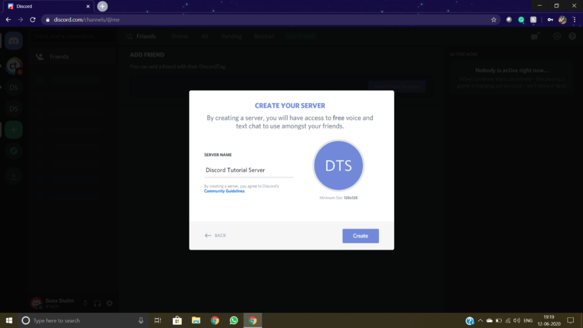Open the Chrome profile avatar
Image resolution: width=583 pixels, height=328 pixels.
click(x=563, y=20)
